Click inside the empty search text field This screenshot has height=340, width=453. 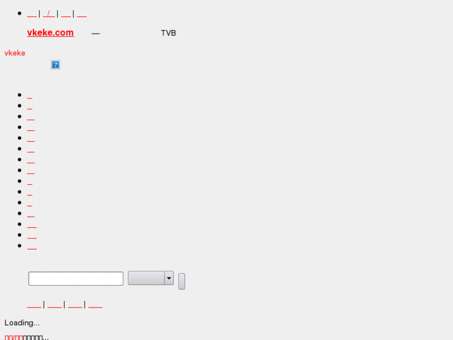pyautogui.click(x=76, y=279)
